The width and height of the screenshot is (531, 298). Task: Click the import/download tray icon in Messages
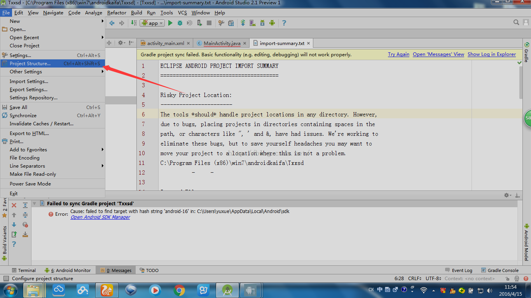point(25,234)
